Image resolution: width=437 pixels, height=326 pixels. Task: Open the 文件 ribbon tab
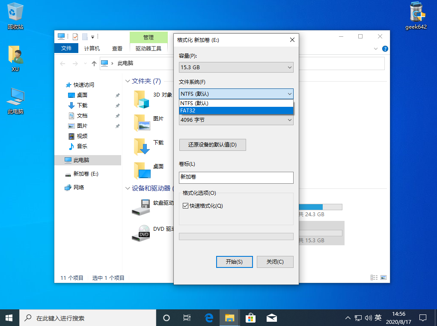click(x=66, y=48)
